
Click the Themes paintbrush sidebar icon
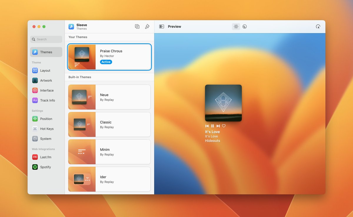coord(35,52)
